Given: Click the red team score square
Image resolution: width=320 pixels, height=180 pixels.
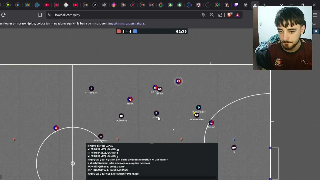Looking at the screenshot, I should point(119,31).
